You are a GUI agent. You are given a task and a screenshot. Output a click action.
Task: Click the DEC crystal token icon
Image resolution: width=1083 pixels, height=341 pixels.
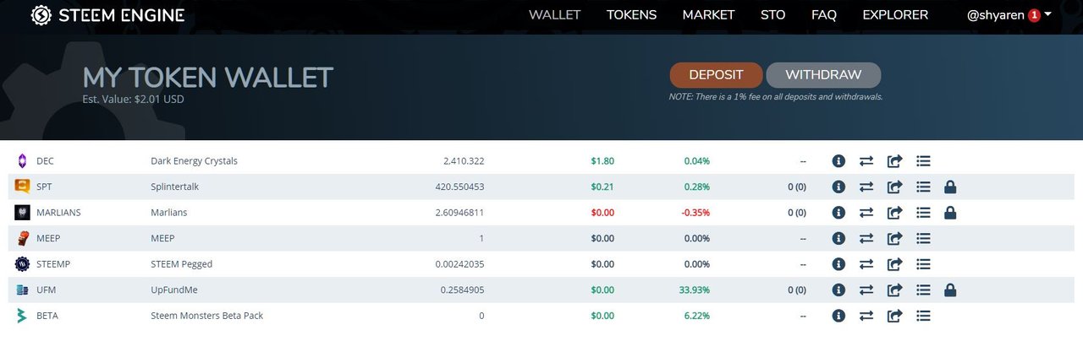22,161
